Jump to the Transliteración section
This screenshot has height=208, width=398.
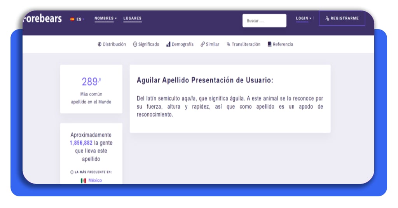[x=243, y=44]
